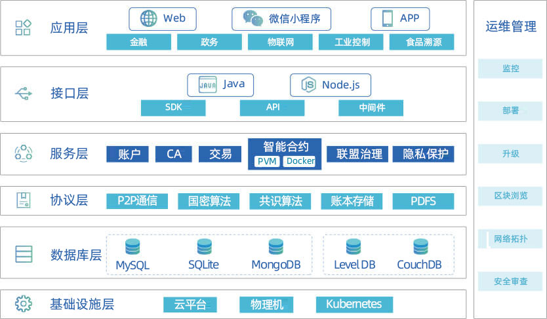
Task: Click the Node.js hexagon icon
Action: coord(308,85)
